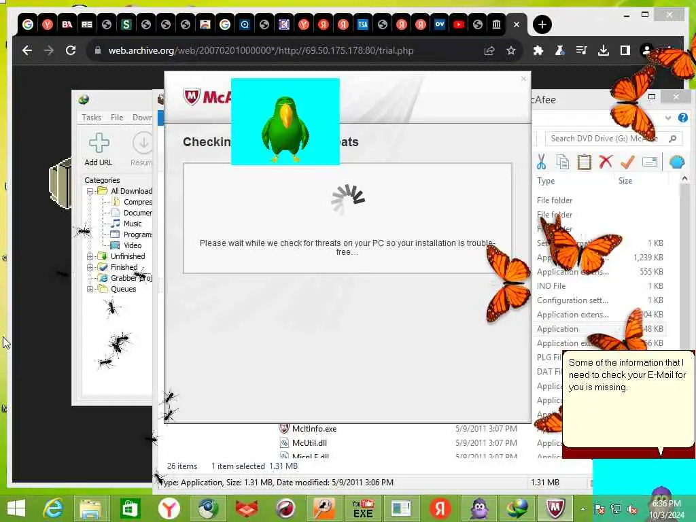The height and width of the screenshot is (522, 696).
Task: Open Explorer help question mark
Action: (682, 118)
